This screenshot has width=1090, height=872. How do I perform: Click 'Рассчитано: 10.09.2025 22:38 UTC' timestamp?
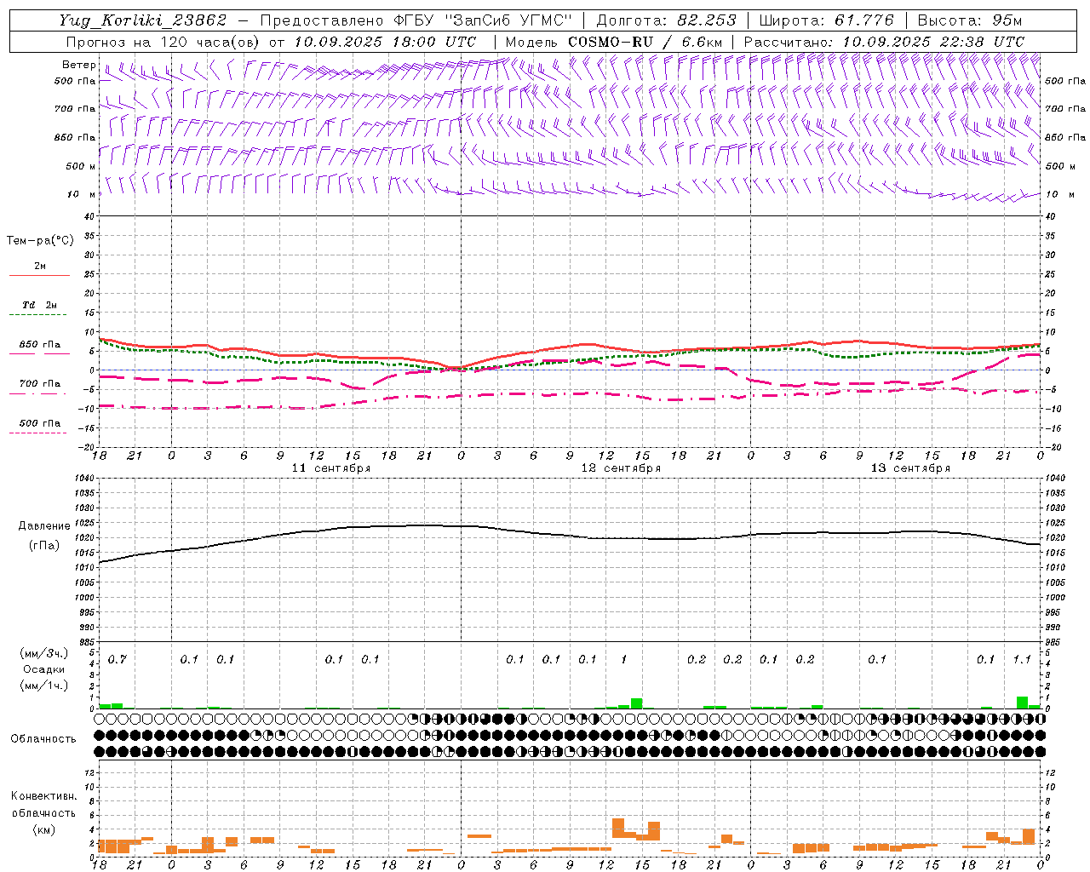coord(884,42)
